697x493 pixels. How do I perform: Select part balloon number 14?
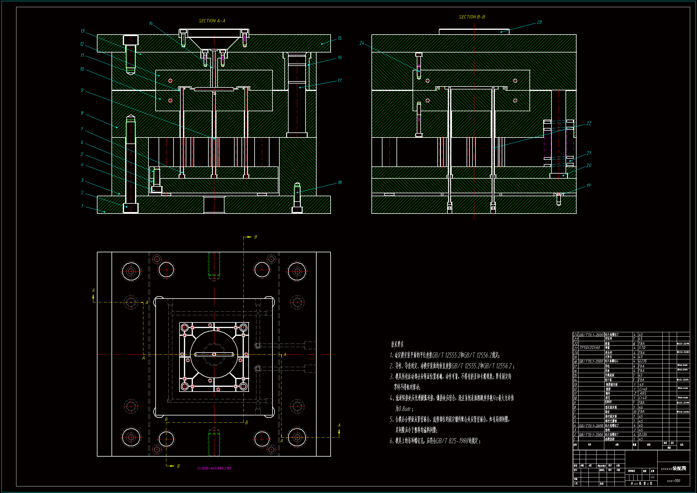pyautogui.click(x=151, y=23)
